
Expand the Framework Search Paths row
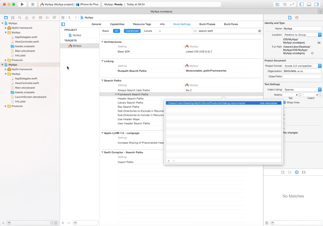116,94
